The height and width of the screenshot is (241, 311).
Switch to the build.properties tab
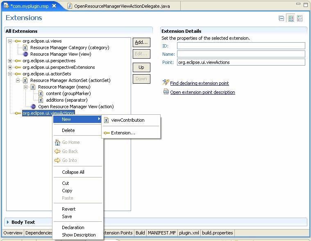218,233
